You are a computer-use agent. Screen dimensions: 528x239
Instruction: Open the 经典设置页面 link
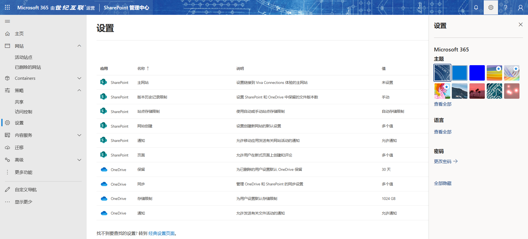tap(161, 233)
